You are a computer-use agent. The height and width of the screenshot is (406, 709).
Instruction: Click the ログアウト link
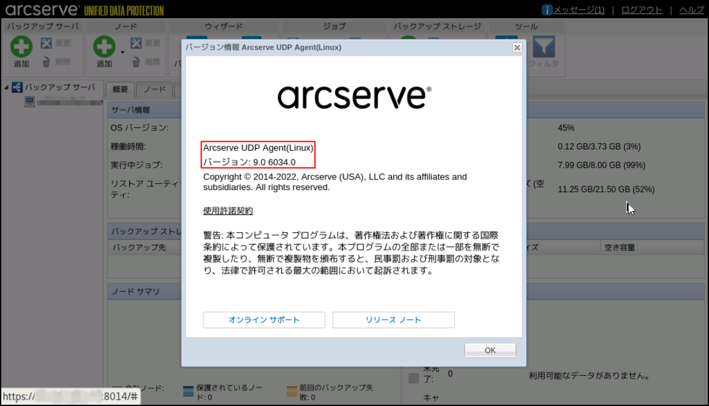[x=642, y=10]
